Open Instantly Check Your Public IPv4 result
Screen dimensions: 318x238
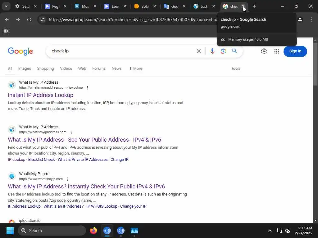tap(86, 186)
